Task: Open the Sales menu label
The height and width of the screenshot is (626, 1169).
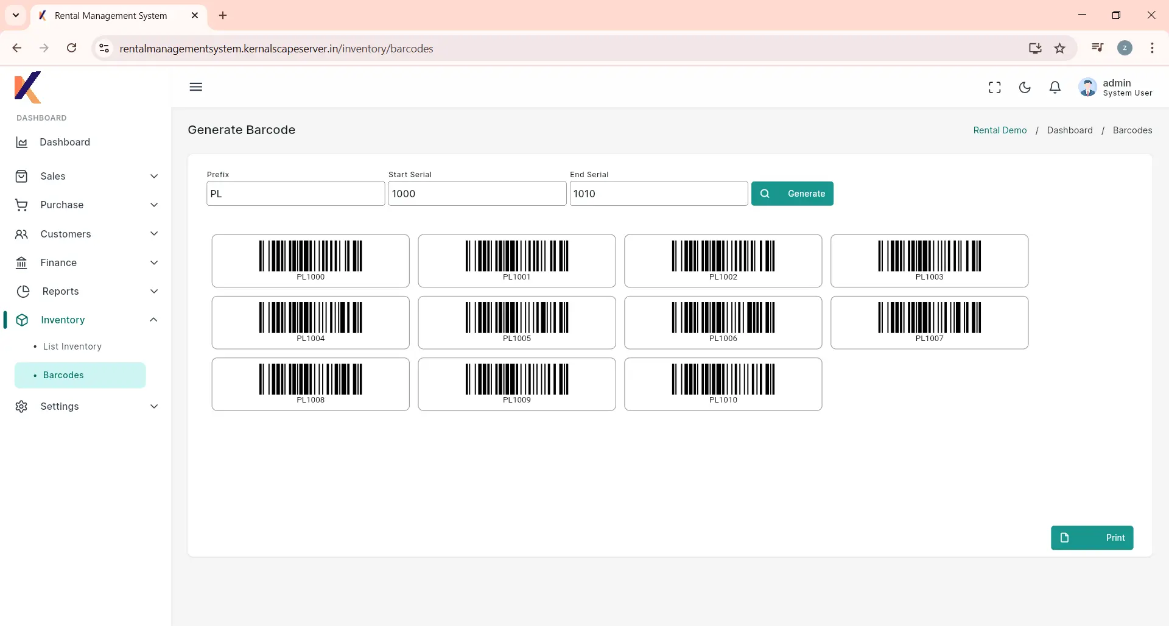Action: pyautogui.click(x=53, y=177)
